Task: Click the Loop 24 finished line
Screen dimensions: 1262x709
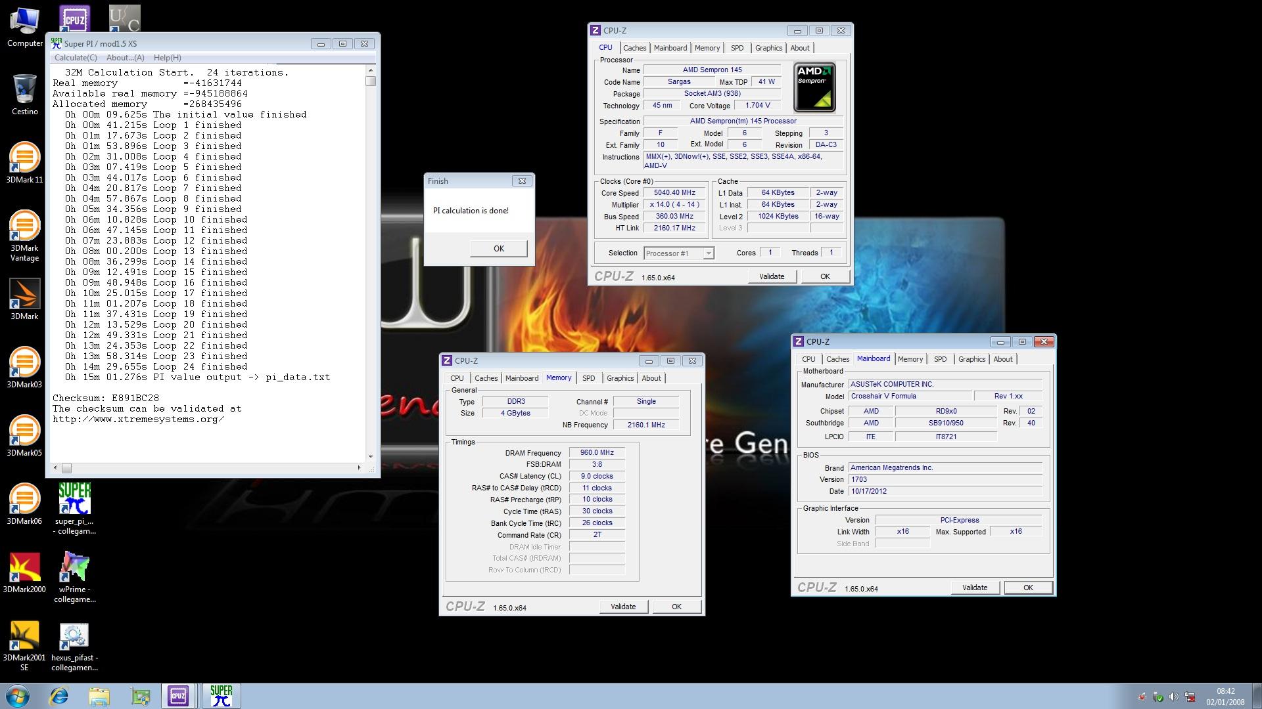Action: pos(156,366)
